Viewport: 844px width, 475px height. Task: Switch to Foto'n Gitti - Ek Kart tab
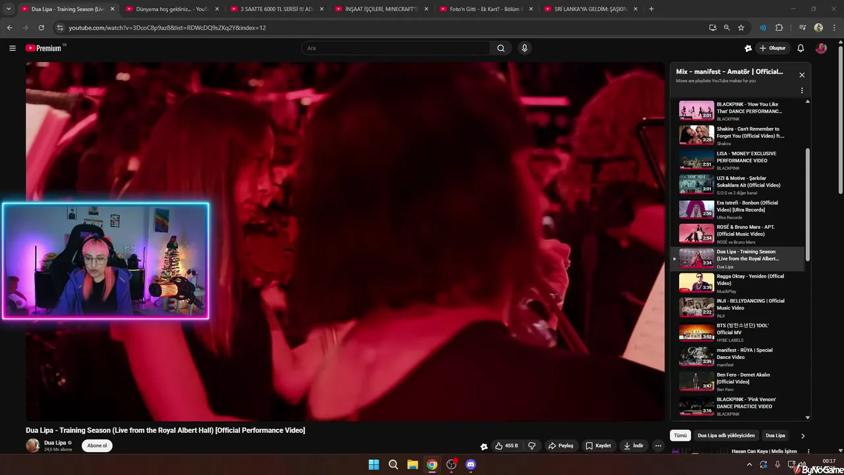tap(487, 9)
